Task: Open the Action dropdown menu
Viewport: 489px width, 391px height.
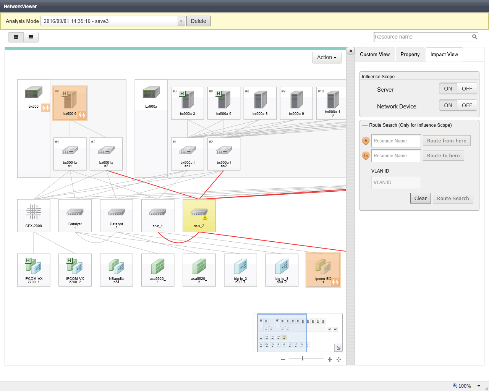Action: click(327, 57)
